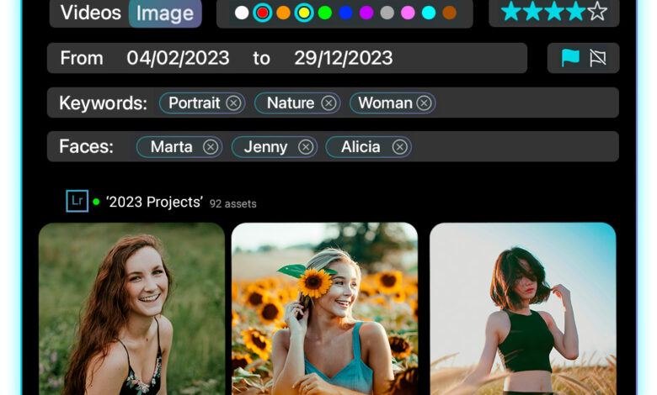Pick the green color label
This screenshot has height=395, width=657.
click(325, 13)
